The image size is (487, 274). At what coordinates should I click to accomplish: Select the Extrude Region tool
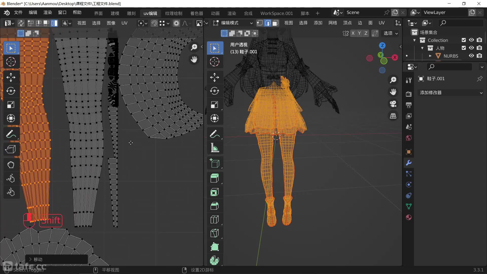(x=215, y=178)
